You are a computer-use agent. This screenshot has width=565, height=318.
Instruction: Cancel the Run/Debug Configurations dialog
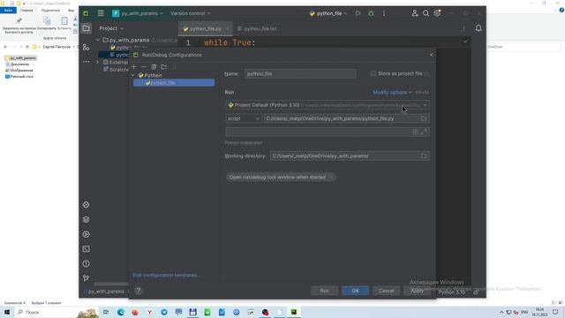click(387, 291)
